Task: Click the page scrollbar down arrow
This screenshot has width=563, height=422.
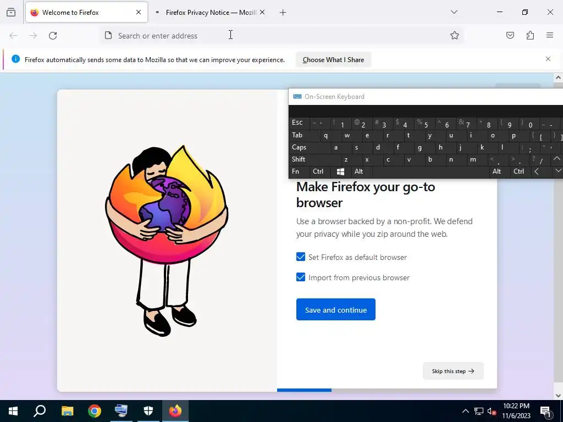Action: tap(558, 396)
